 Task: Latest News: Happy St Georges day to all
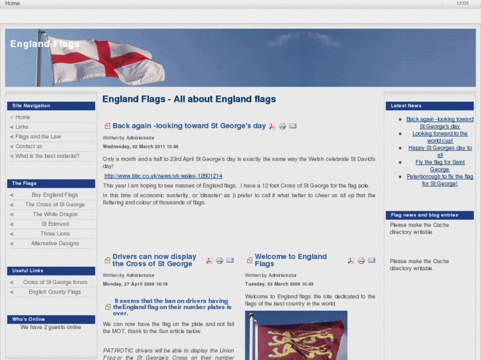(439, 151)
